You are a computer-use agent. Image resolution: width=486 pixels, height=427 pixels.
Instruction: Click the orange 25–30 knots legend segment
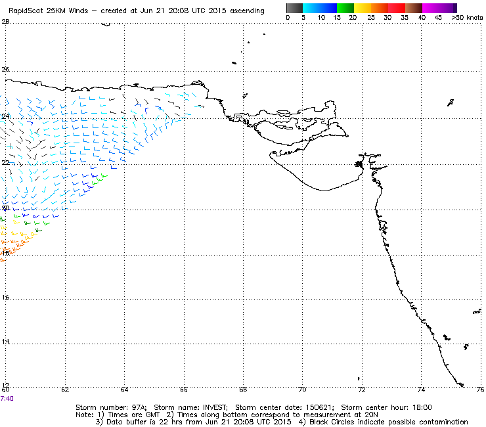point(380,8)
